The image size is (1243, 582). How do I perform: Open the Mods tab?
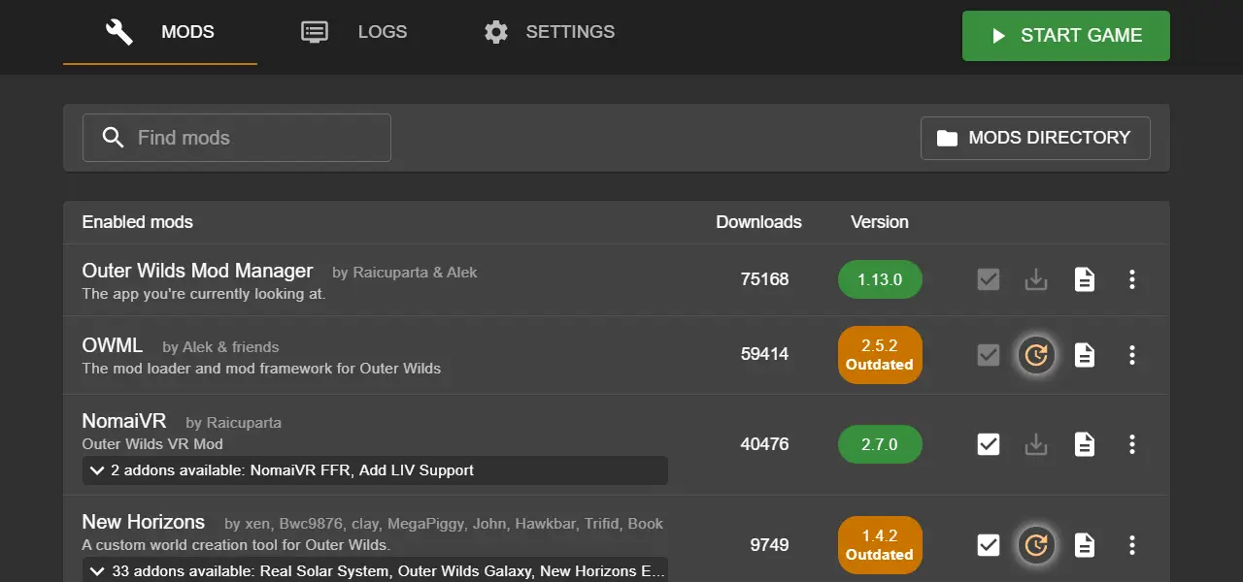160,32
